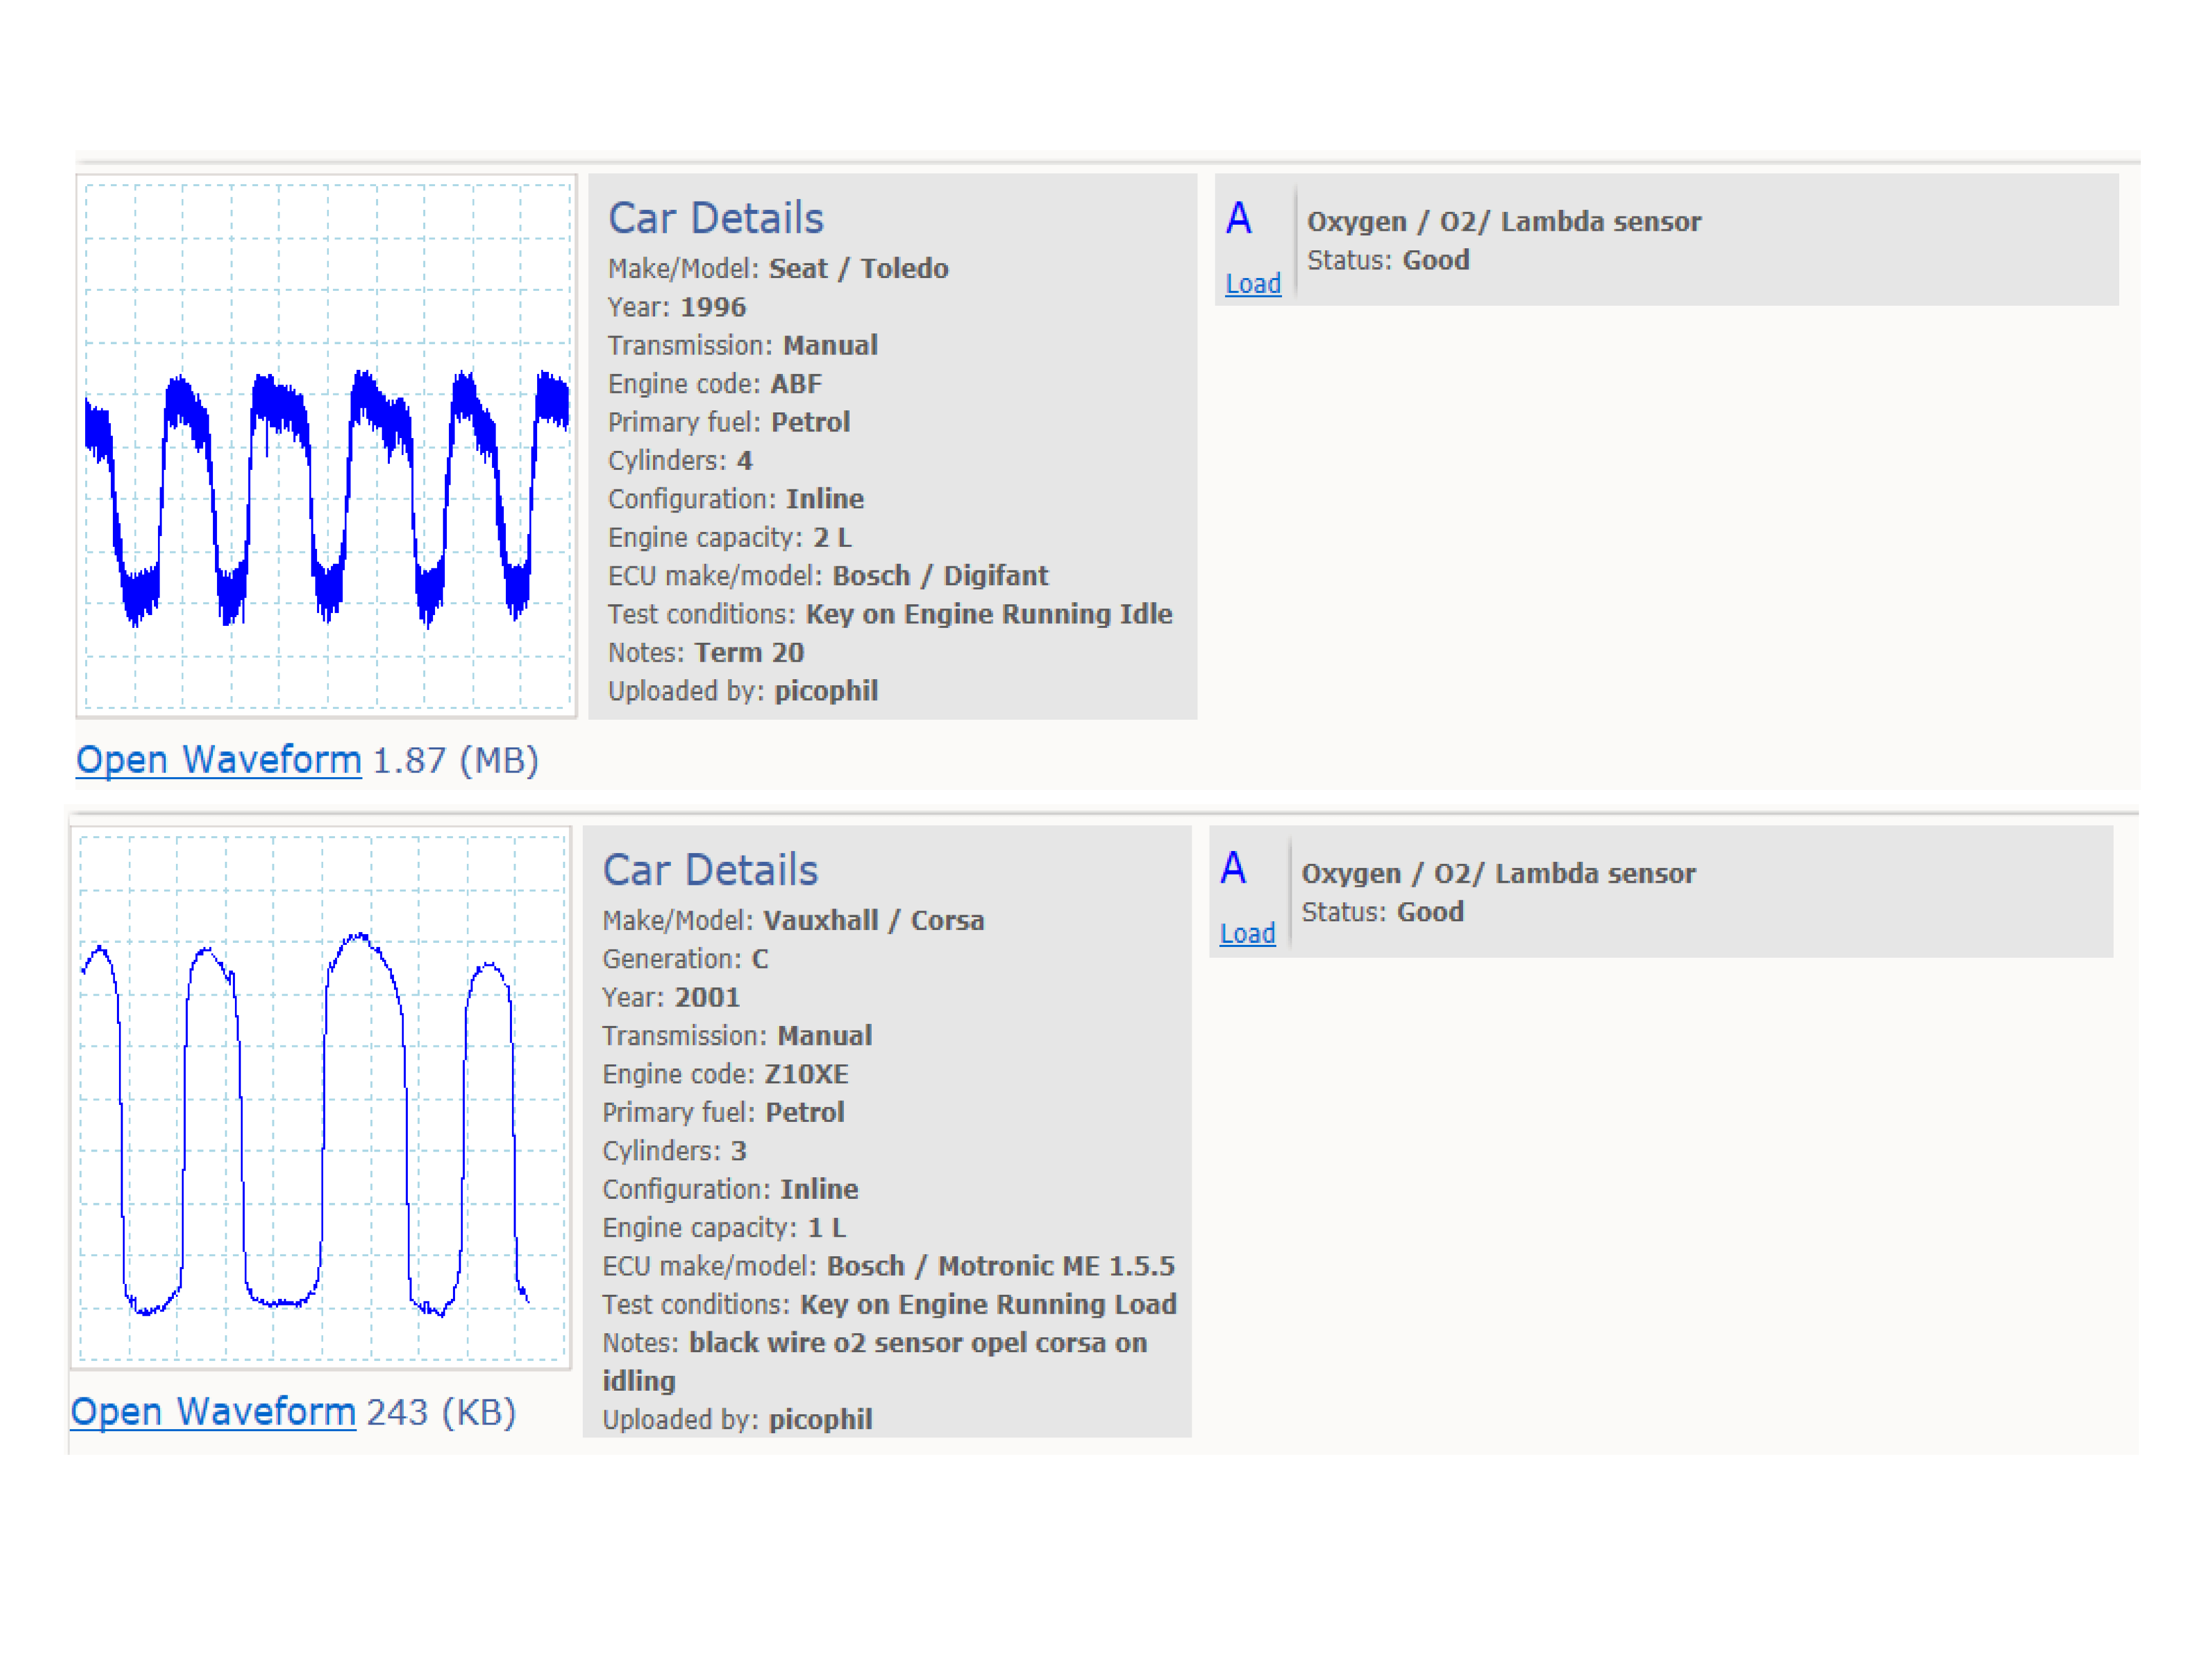Click Year 2001 text

point(671,998)
